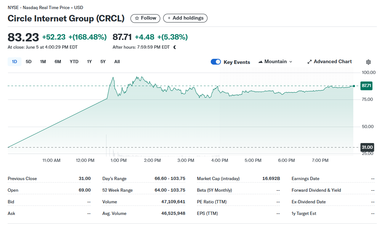Click the 87.71 current price marker
Image resolution: width=383 pixels, height=228 pixels.
[366, 86]
